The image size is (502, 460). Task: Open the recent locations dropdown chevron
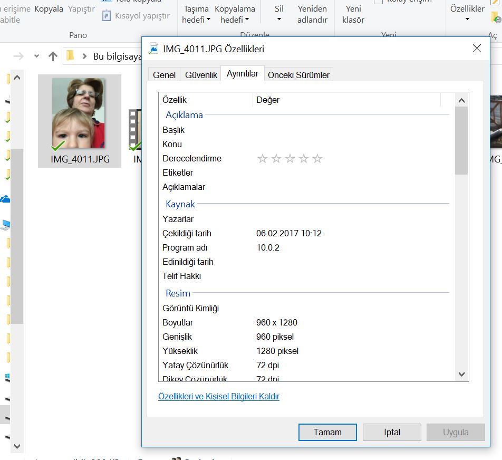pos(36,56)
